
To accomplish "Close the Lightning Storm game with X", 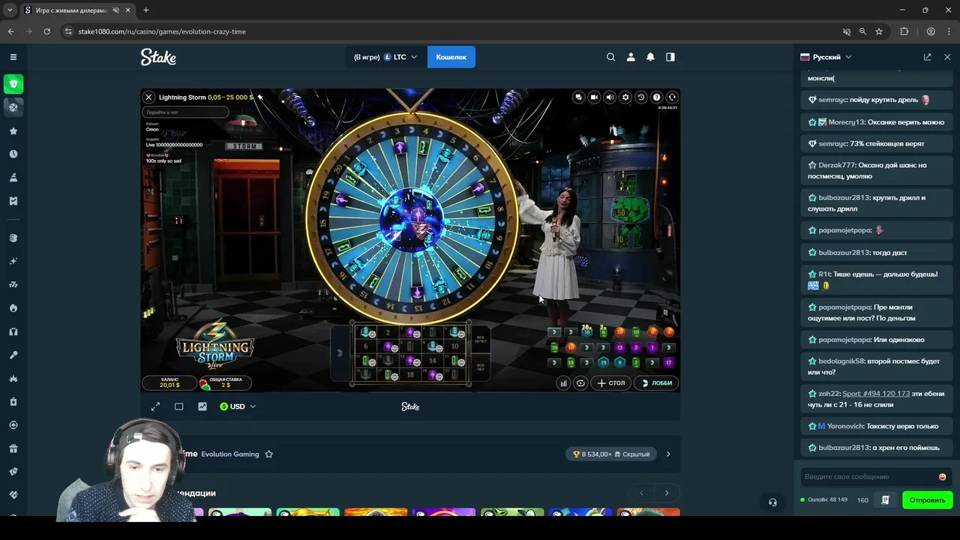I will point(148,97).
